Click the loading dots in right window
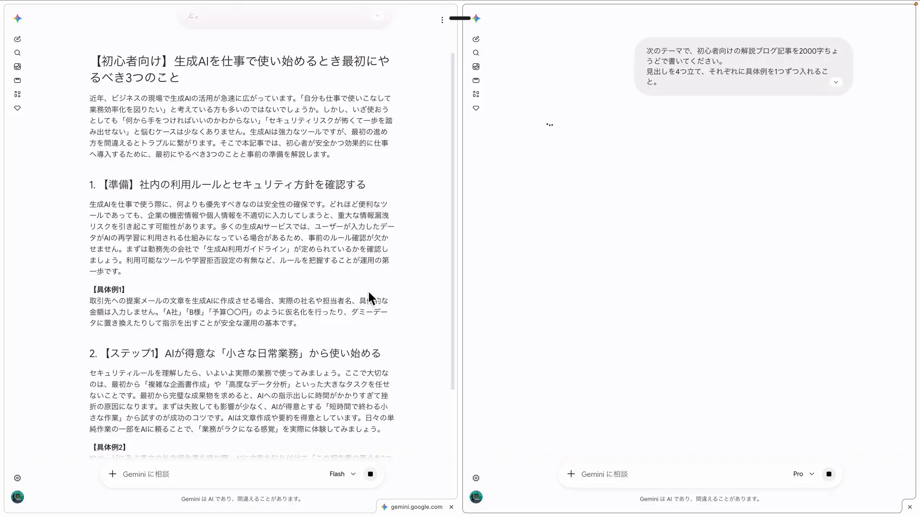The width and height of the screenshot is (920, 517). (x=550, y=124)
